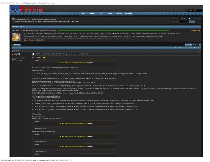The height and width of the screenshot is (162, 210).
Task: Open the Register menu item
Action: (92, 13)
